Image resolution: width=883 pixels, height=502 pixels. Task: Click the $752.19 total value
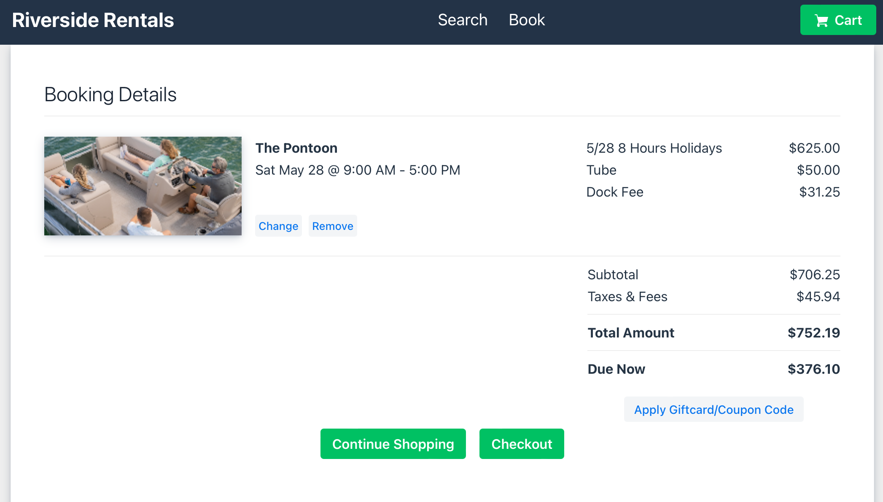(814, 333)
